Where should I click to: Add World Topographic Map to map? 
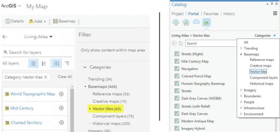(61, 94)
